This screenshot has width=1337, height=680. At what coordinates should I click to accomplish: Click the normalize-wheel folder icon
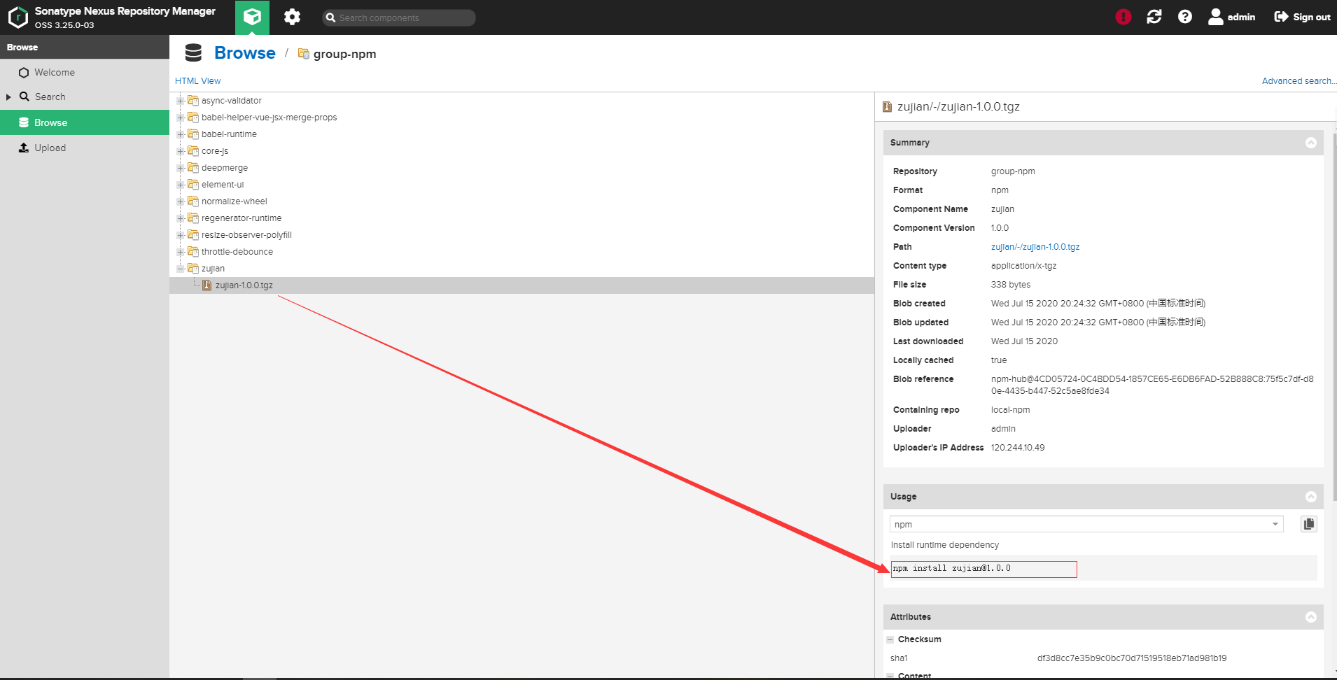pos(193,201)
